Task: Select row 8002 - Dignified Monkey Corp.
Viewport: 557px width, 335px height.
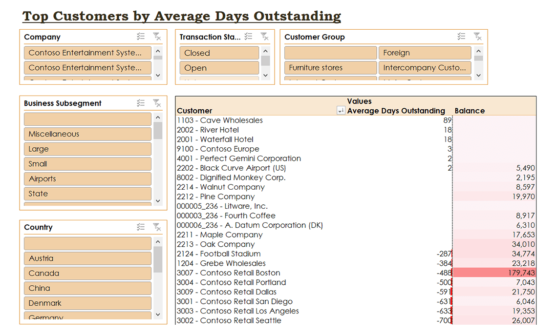Action: tap(356, 177)
